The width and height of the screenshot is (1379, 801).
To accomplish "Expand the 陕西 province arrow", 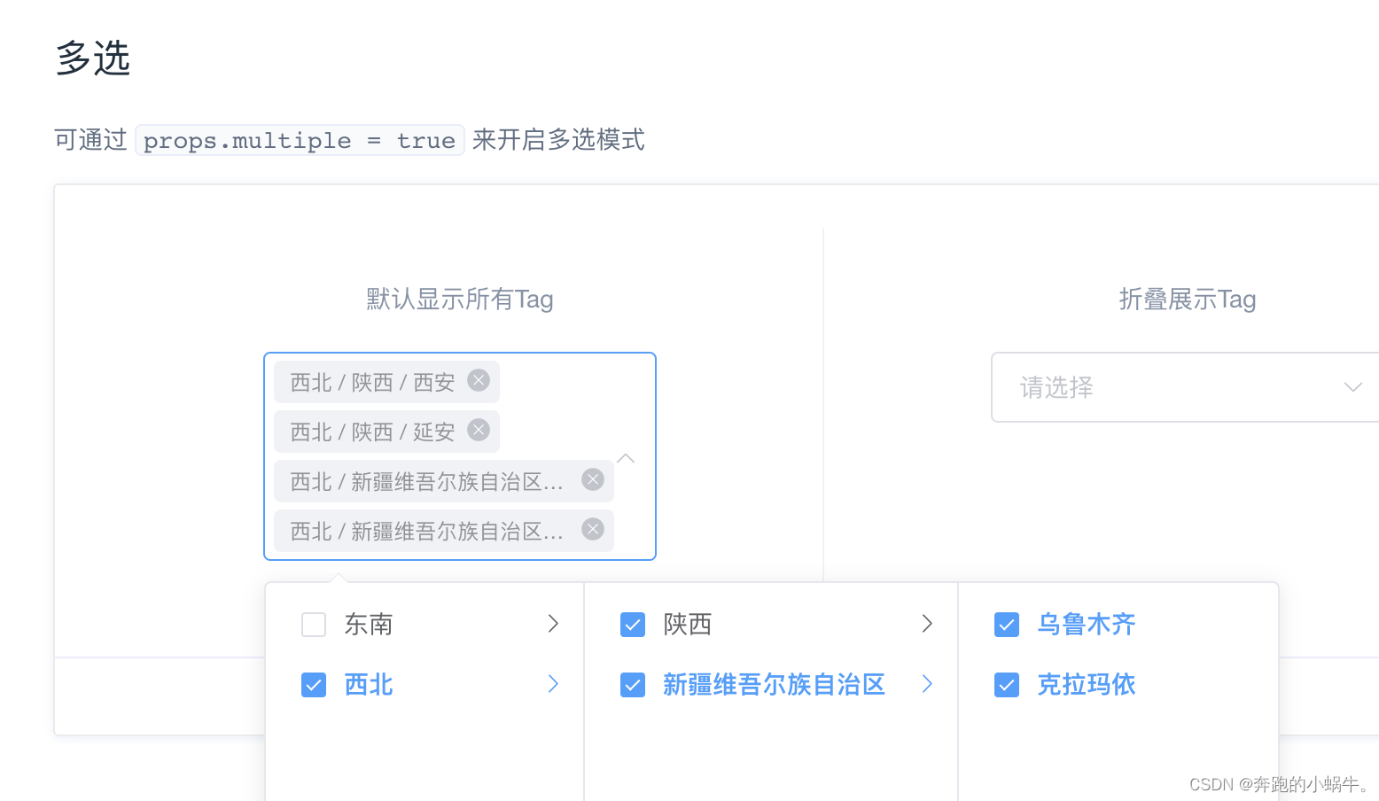I will click(x=927, y=624).
